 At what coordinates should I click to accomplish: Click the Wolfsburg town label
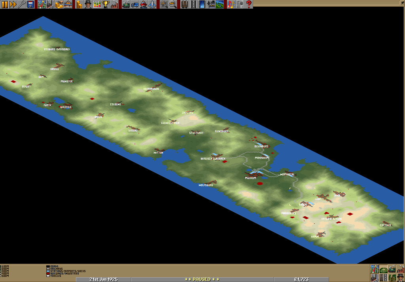click(x=206, y=185)
